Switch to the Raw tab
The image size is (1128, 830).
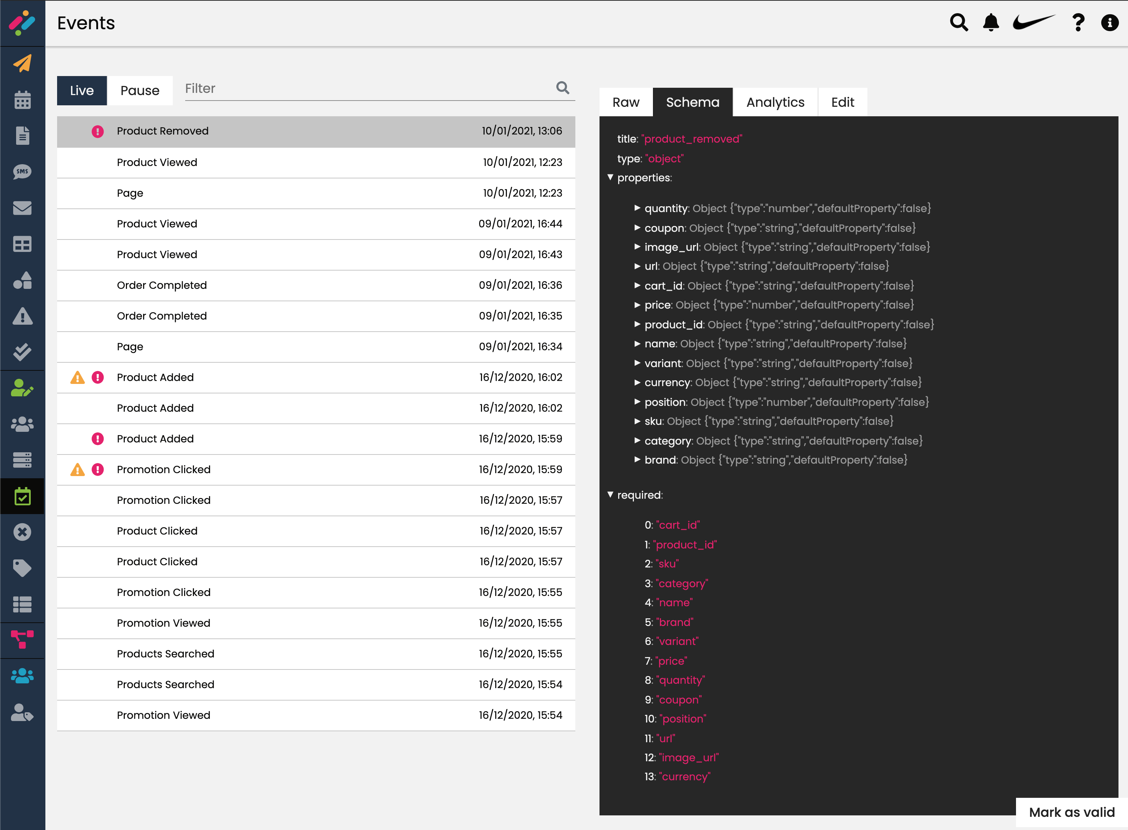[x=625, y=102]
